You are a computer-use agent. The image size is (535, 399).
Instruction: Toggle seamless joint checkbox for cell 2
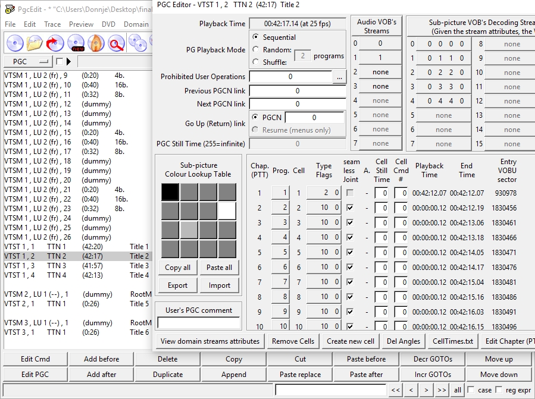point(350,208)
